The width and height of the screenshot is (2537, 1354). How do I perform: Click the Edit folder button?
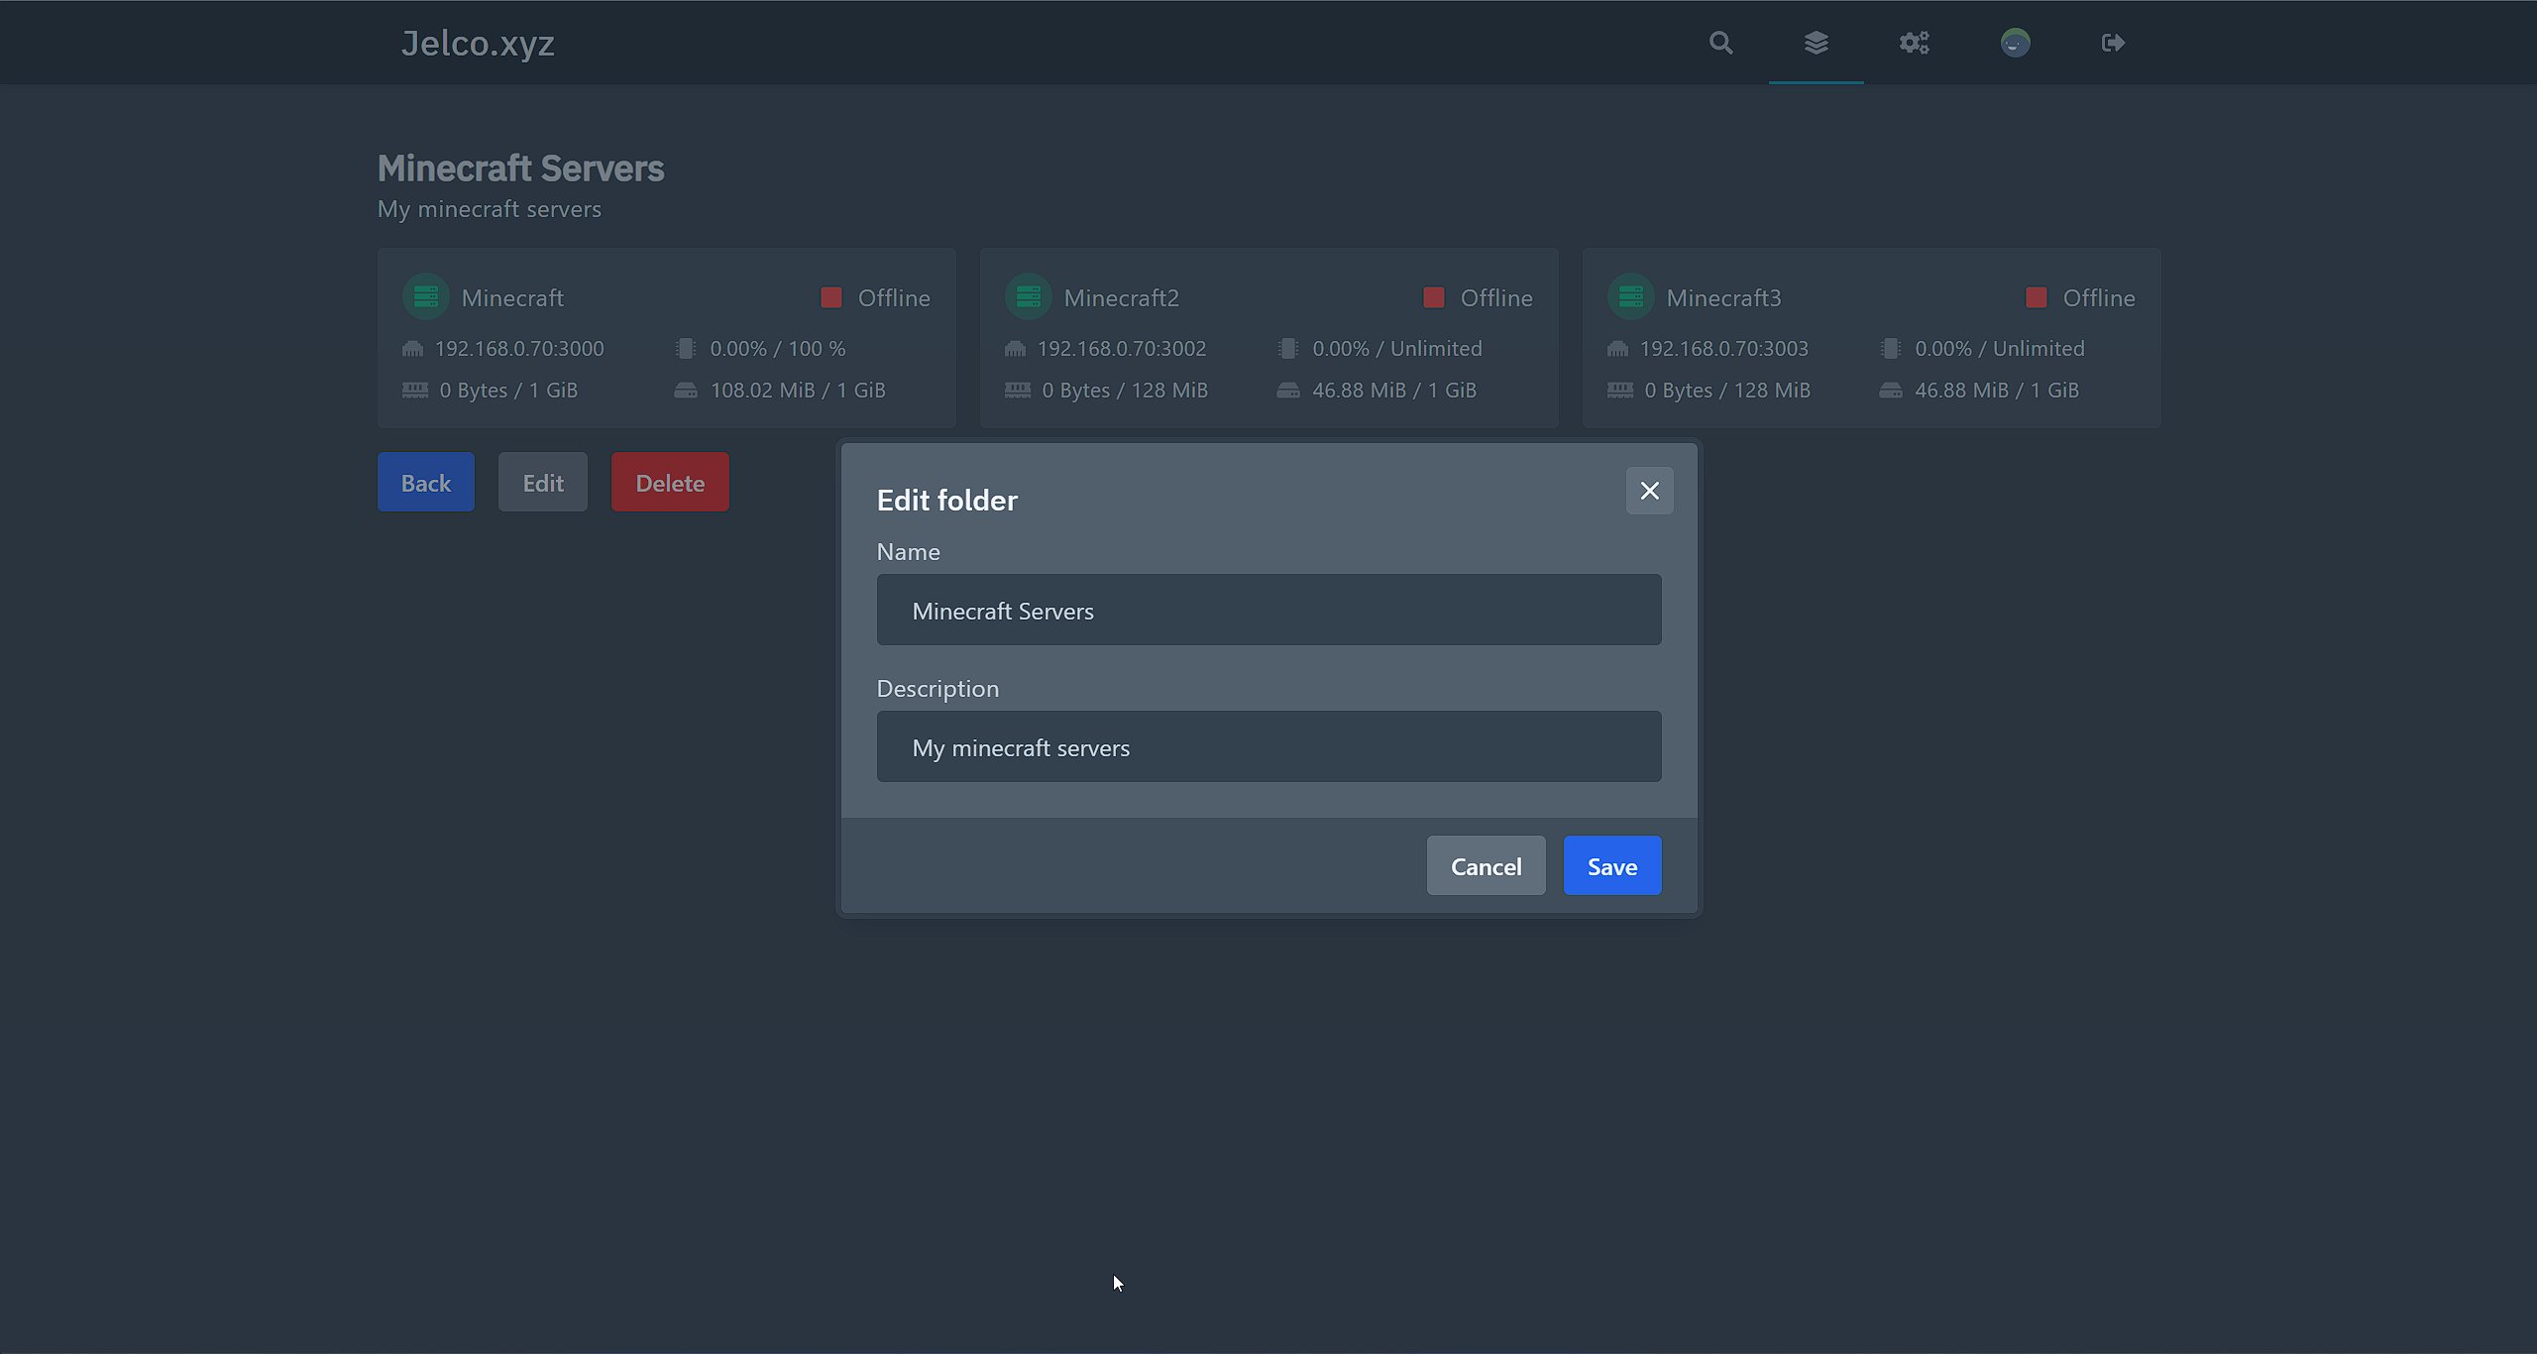point(543,482)
